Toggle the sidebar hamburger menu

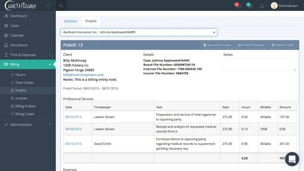[48, 6]
